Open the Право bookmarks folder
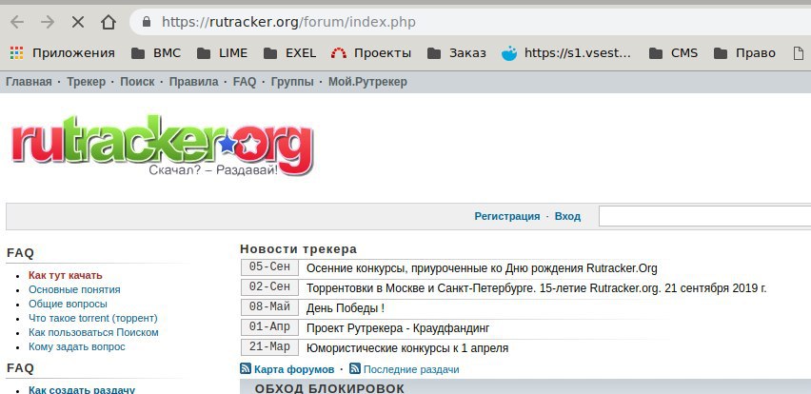 pyautogui.click(x=744, y=52)
